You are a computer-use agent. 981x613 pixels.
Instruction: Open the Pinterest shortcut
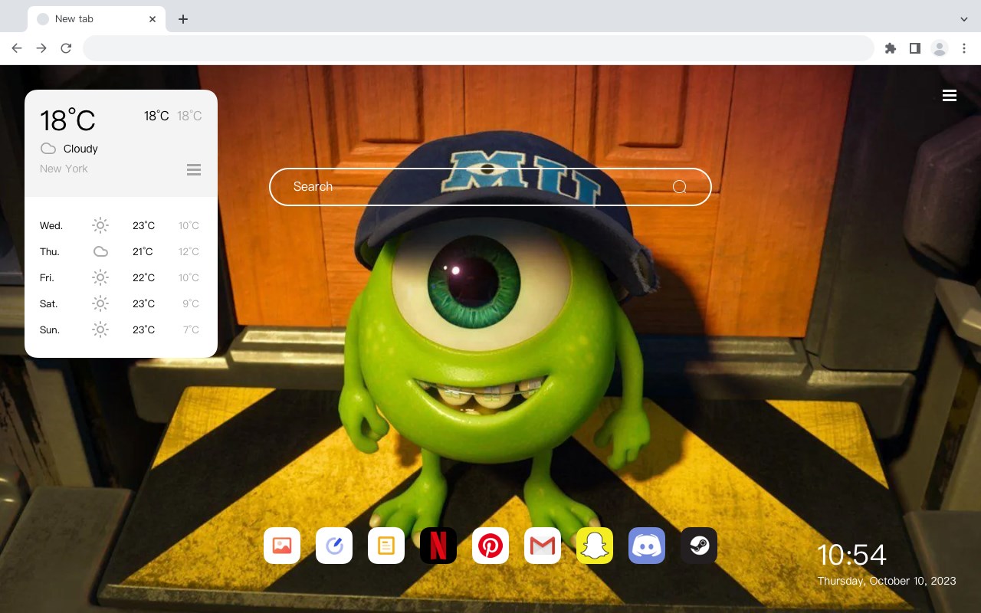pos(490,546)
